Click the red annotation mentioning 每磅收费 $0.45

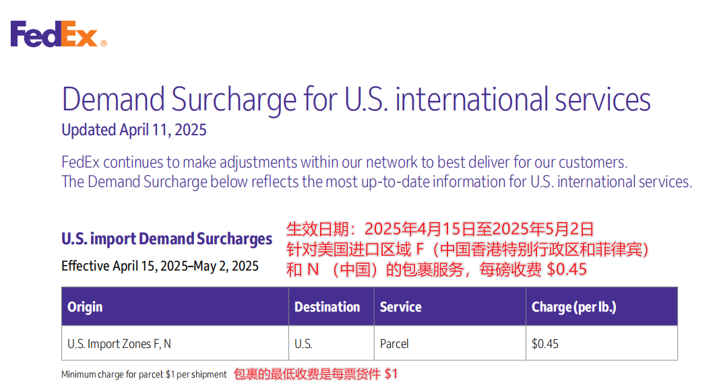tap(437, 271)
